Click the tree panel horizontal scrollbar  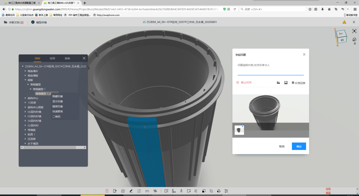click(50, 147)
